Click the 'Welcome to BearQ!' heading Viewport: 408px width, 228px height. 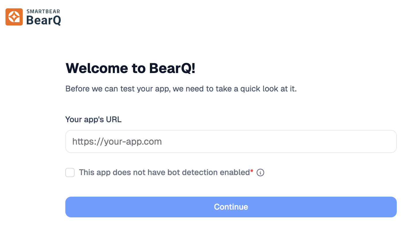[130, 68]
